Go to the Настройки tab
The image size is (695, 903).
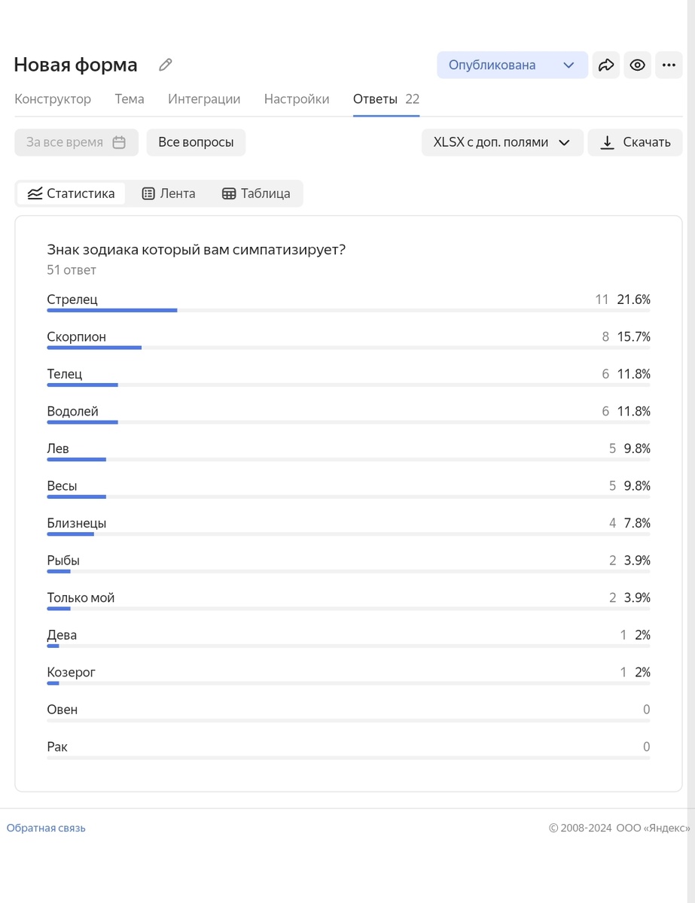tap(297, 99)
